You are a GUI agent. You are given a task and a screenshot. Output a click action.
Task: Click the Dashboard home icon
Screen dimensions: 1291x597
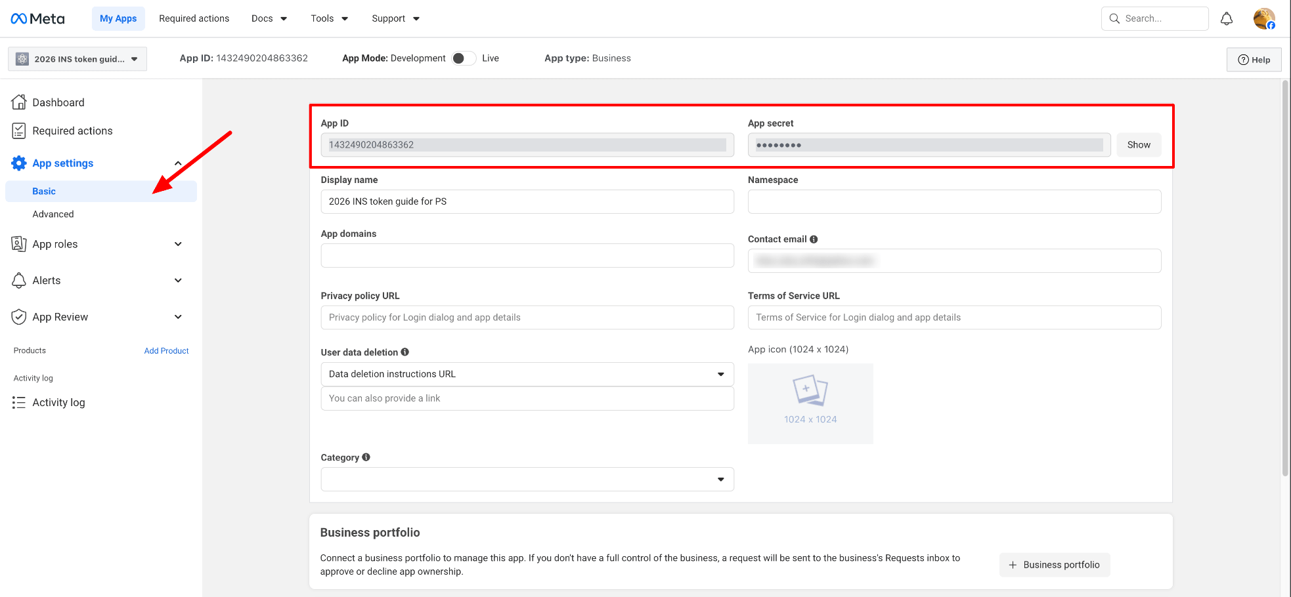pos(19,102)
